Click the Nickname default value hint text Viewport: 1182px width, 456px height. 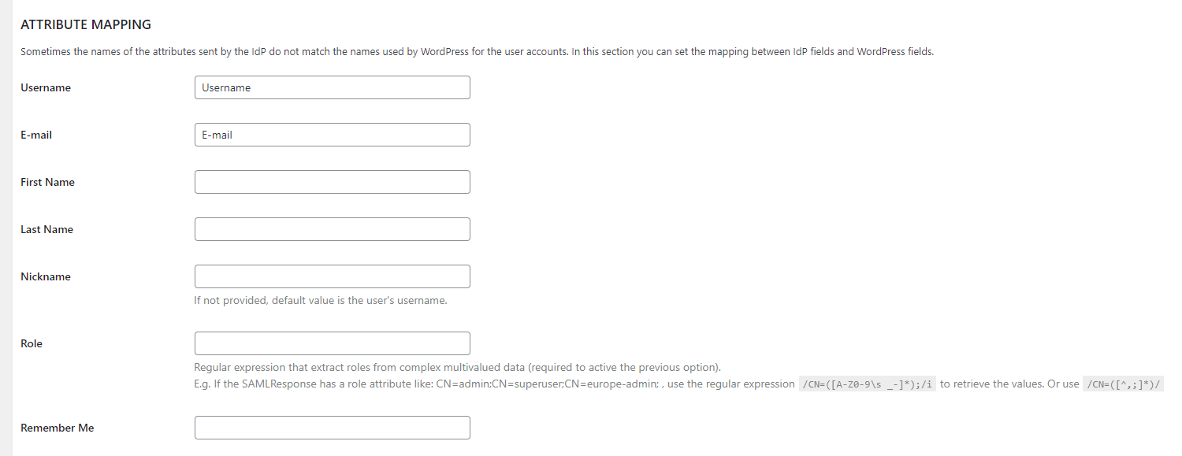click(321, 301)
